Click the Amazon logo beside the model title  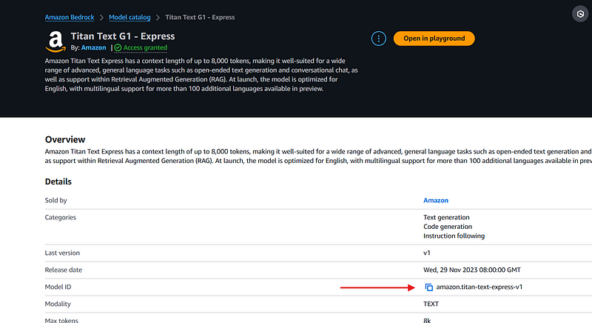pyautogui.click(x=55, y=41)
